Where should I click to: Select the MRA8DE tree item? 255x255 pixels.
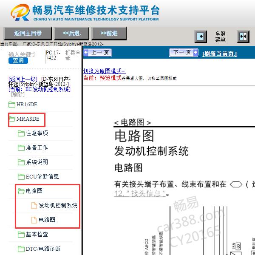(28, 119)
